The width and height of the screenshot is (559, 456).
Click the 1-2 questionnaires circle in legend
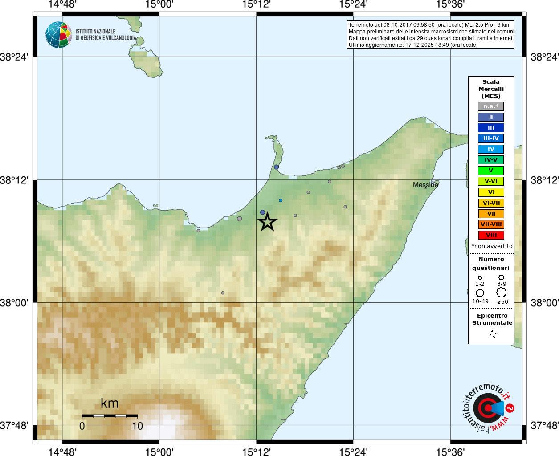click(x=480, y=278)
